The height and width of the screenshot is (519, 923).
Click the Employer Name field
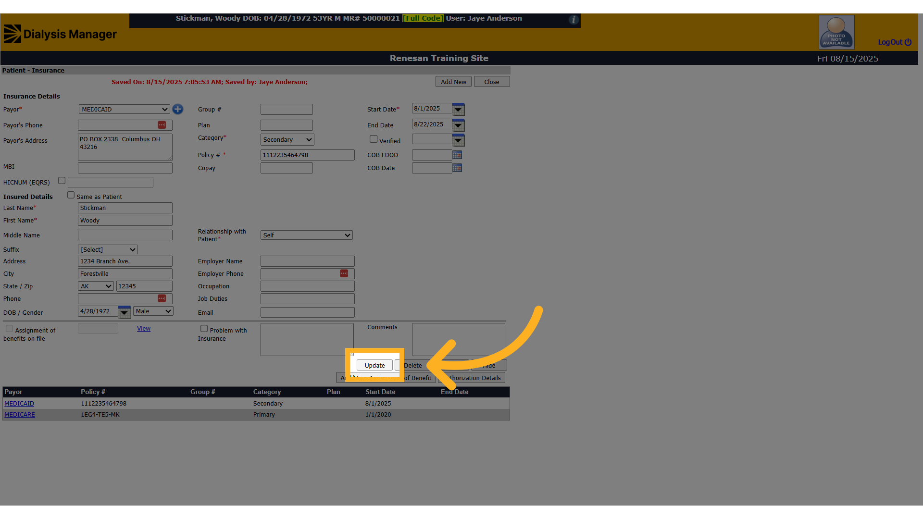coord(308,261)
